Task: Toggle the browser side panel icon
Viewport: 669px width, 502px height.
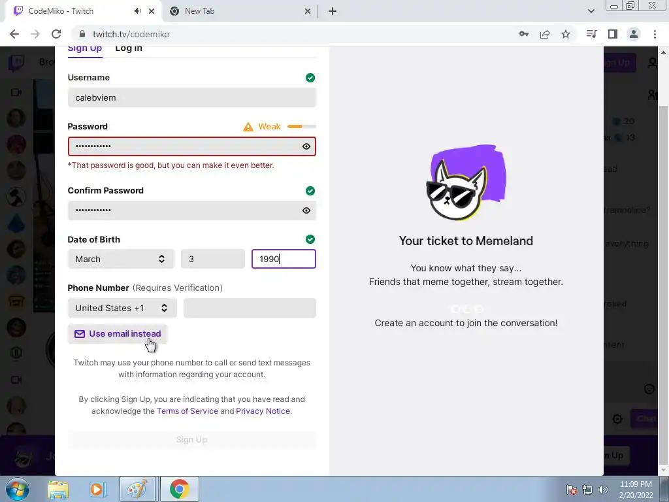Action: 613,34
